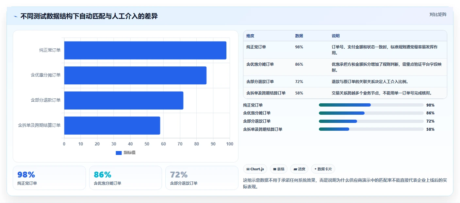Click the 纯正常订单 bar in the chart
460x203 pixels.
tap(145, 50)
